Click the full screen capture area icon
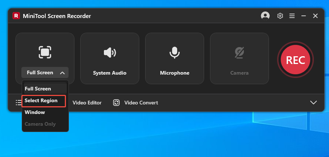 [x=45, y=52]
